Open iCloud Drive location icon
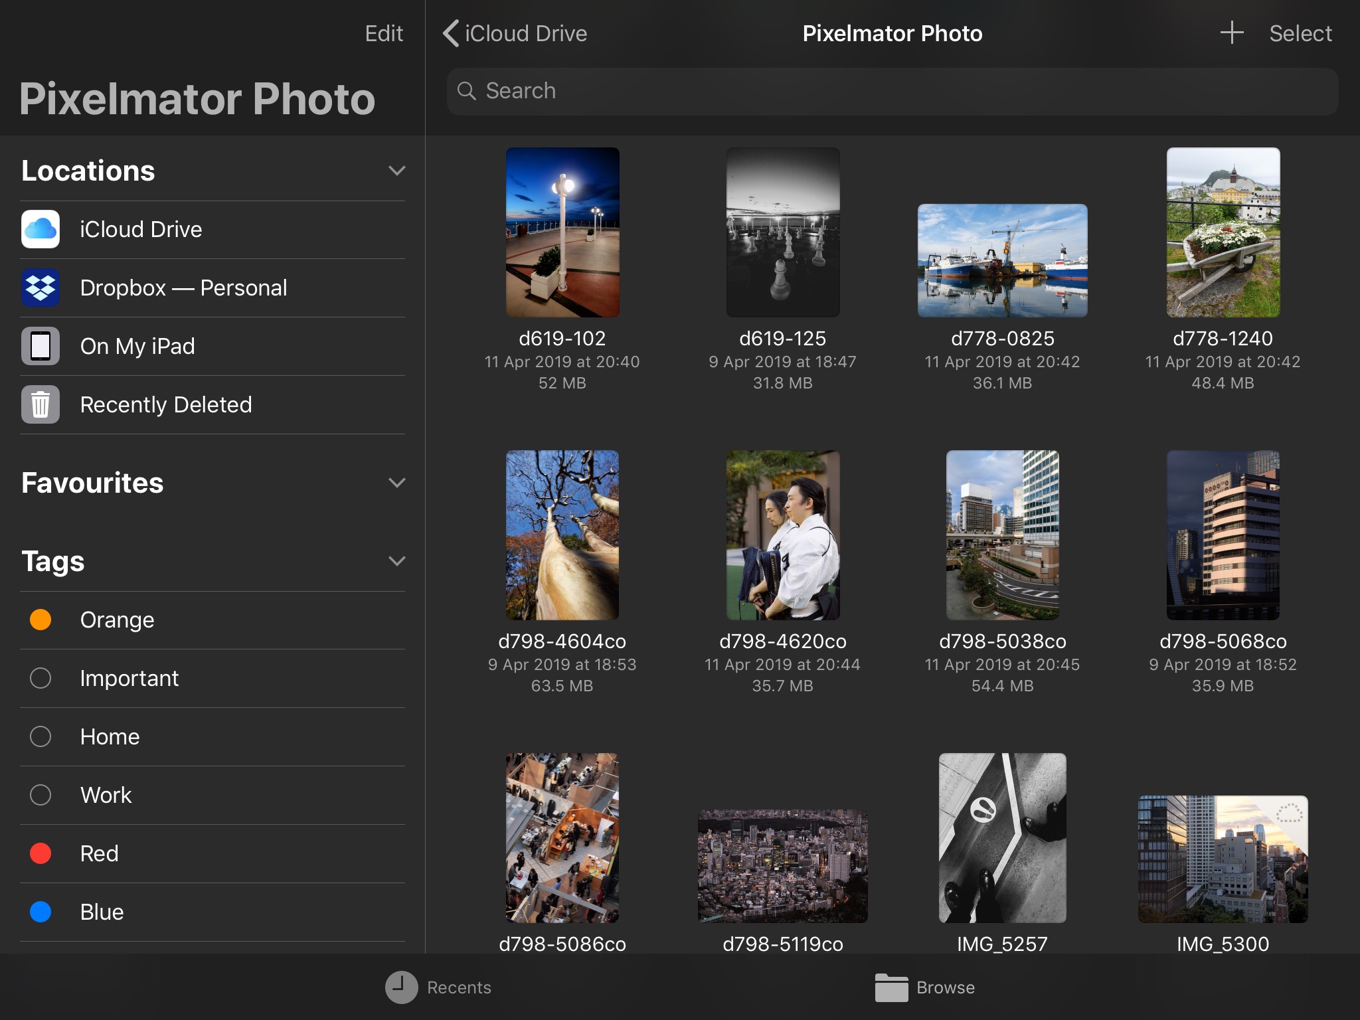 [41, 229]
